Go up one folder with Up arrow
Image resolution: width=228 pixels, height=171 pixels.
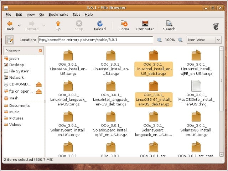point(58,26)
